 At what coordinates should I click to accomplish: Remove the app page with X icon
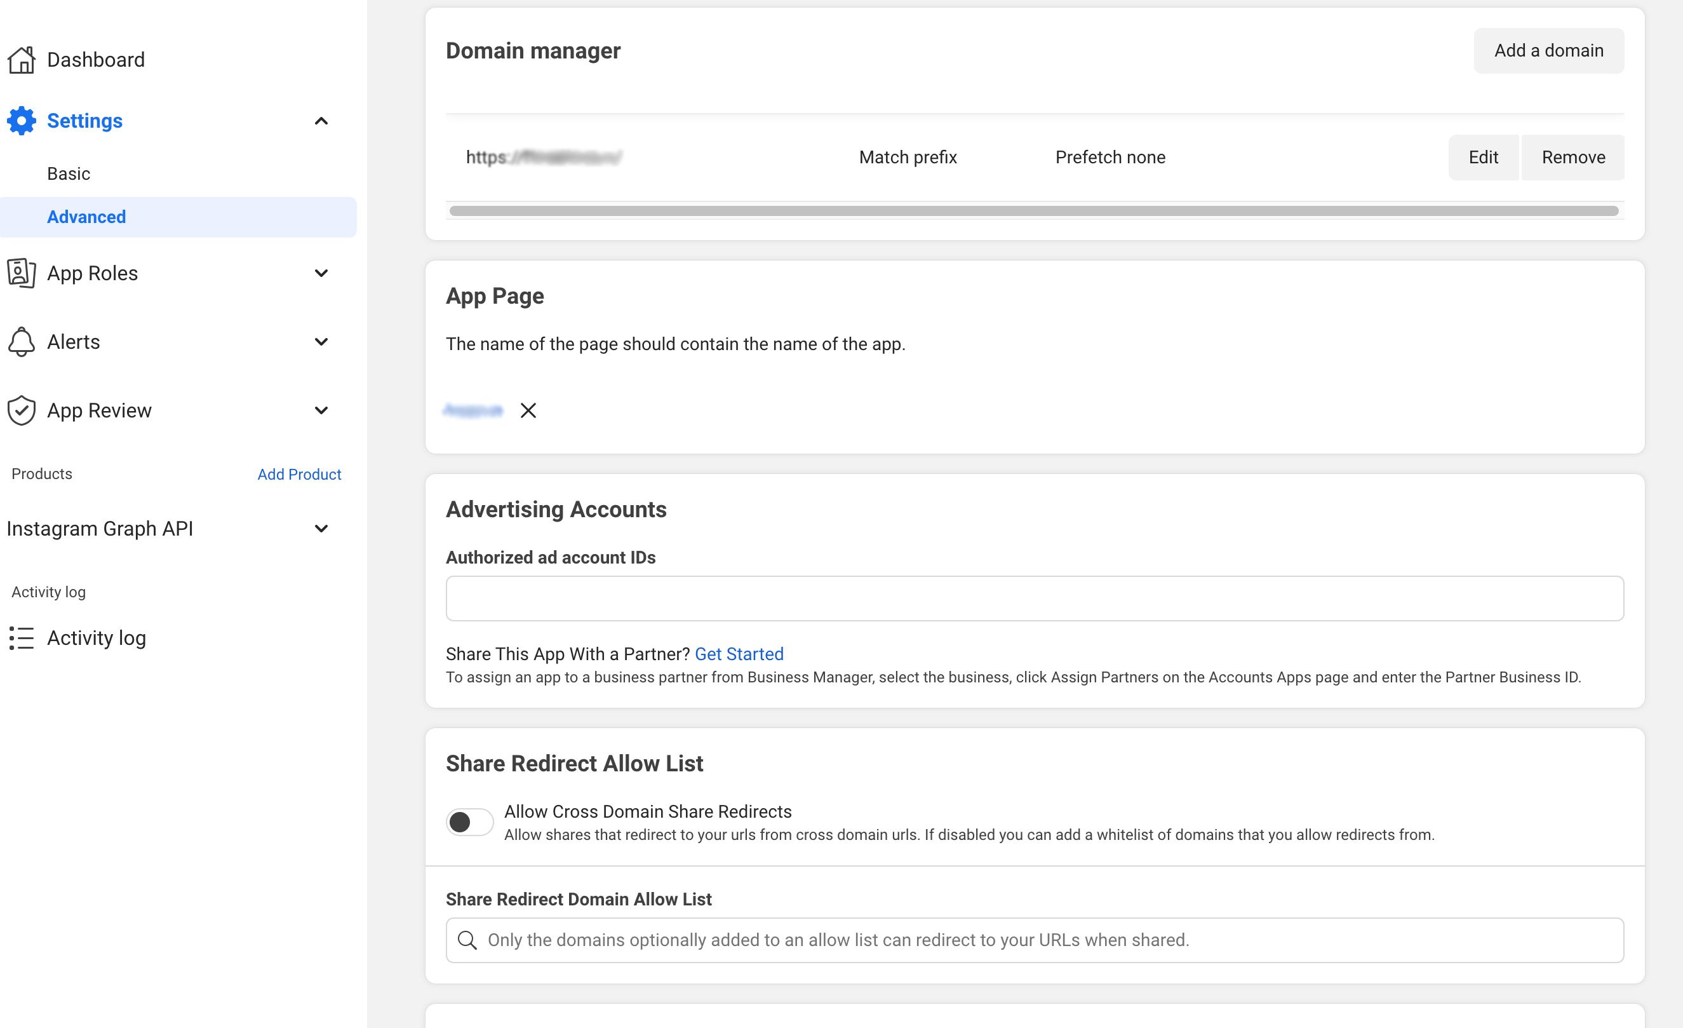528,411
